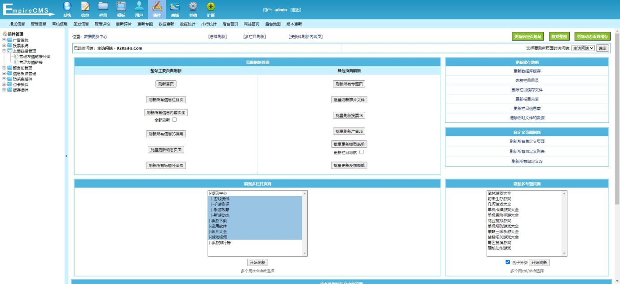The image size is (620, 284).
Task: Click the folder icon beside 广告系统
Action: coord(10,40)
